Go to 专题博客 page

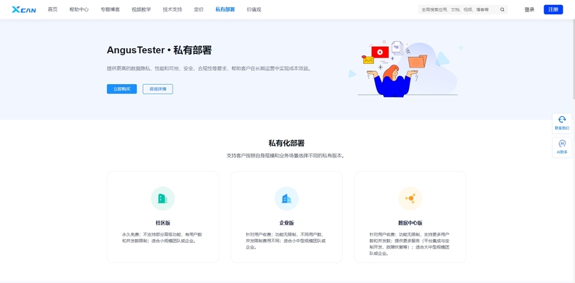(110, 9)
